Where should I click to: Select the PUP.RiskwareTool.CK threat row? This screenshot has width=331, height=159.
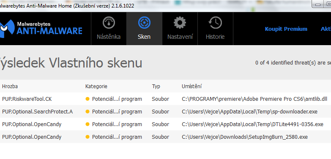coord(166,99)
